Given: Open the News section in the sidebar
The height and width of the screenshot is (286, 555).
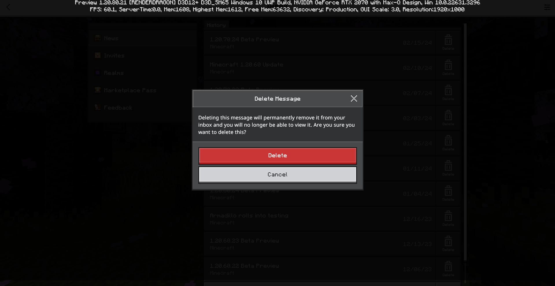Looking at the screenshot, I should coord(143,38).
